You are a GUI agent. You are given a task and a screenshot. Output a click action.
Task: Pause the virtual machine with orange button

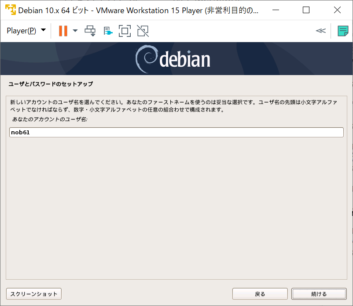[63, 31]
